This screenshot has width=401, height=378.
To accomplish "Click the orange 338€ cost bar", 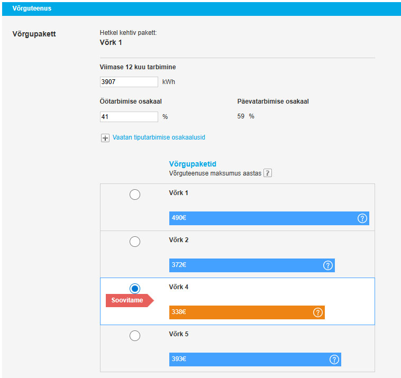I will coord(238,312).
